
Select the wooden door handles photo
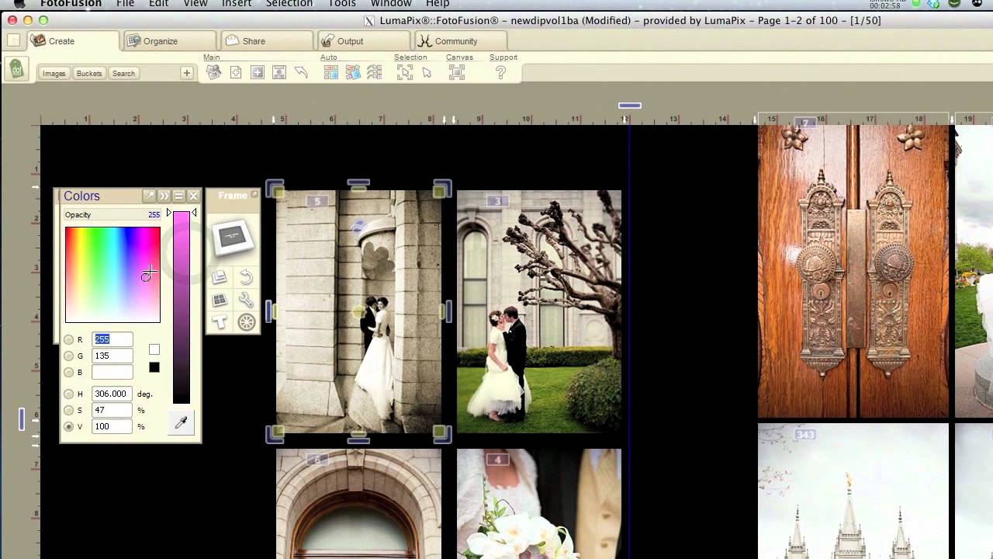[x=853, y=272]
